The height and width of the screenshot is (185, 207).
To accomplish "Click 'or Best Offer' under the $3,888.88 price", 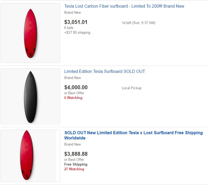I will [x=74, y=159].
